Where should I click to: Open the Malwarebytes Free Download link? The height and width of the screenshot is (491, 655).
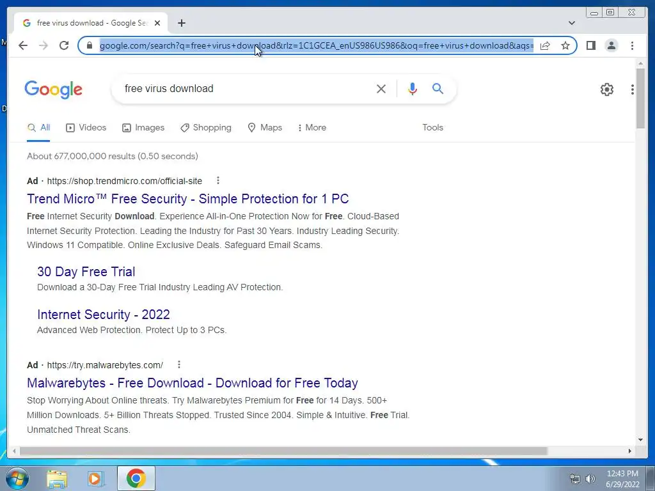pyautogui.click(x=193, y=383)
